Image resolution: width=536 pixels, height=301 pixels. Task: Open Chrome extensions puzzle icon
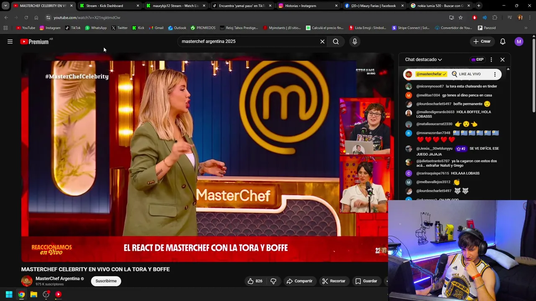[x=495, y=18]
